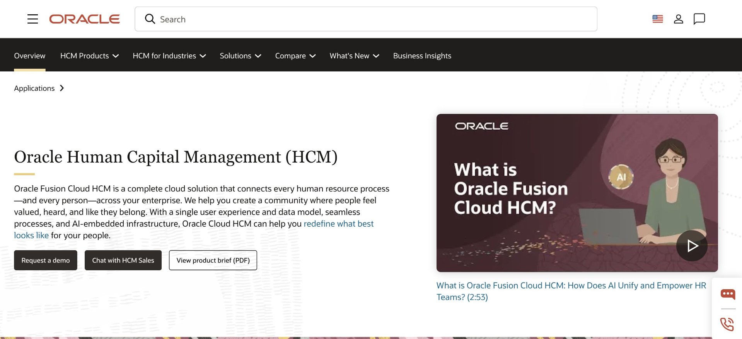Viewport: 742px width, 339px height.
Task: Open the red live chat widget icon
Action: [728, 294]
